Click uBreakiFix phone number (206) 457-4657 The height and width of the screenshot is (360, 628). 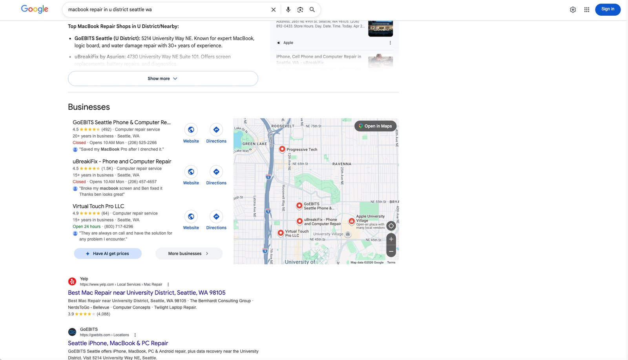[x=142, y=182]
